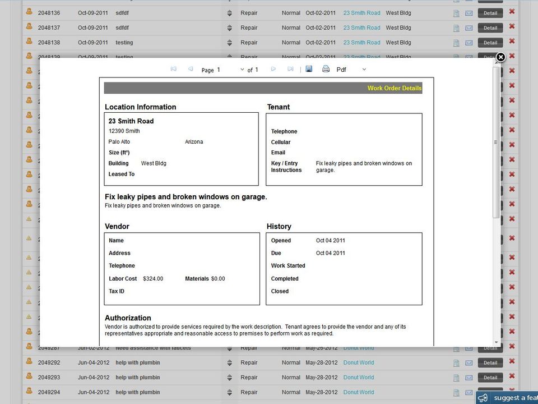Open report document icon for order 2049293
The width and height of the screenshot is (538, 404).
pos(456,378)
